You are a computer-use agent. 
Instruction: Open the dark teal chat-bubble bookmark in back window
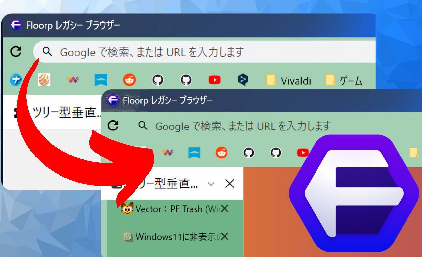pyautogui.click(x=243, y=80)
